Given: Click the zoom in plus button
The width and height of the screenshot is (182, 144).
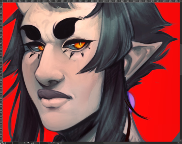Looking at the screenshot, I should point(24,143).
